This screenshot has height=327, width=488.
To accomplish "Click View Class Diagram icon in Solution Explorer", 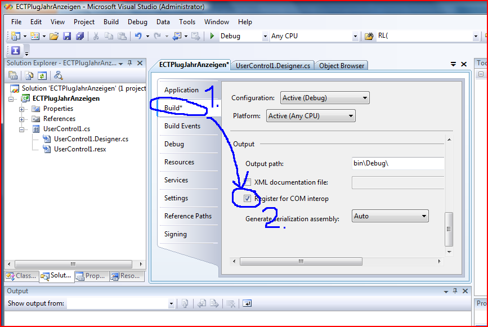I will pos(58,75).
